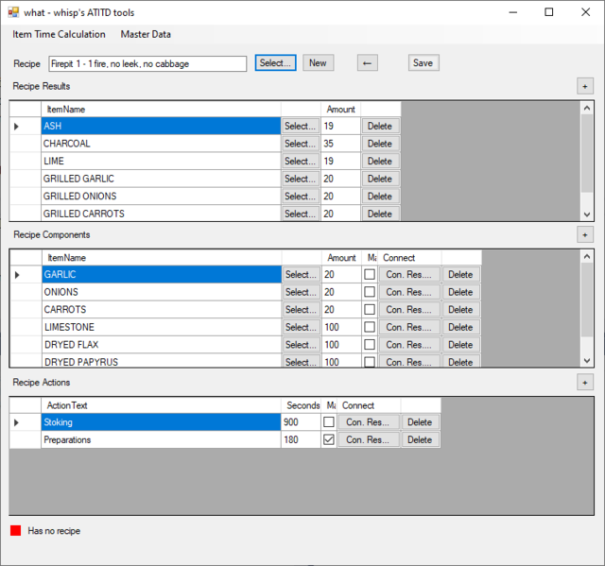Click the row selector arrow beside GARLIC
The width and height of the screenshot is (605, 566).
[16, 275]
